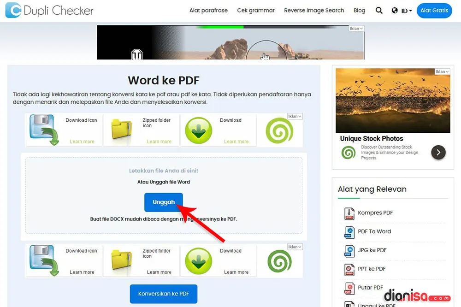Viewport: 461px width, 307px height.
Task: Click the Unggah upload button
Action: (164, 202)
